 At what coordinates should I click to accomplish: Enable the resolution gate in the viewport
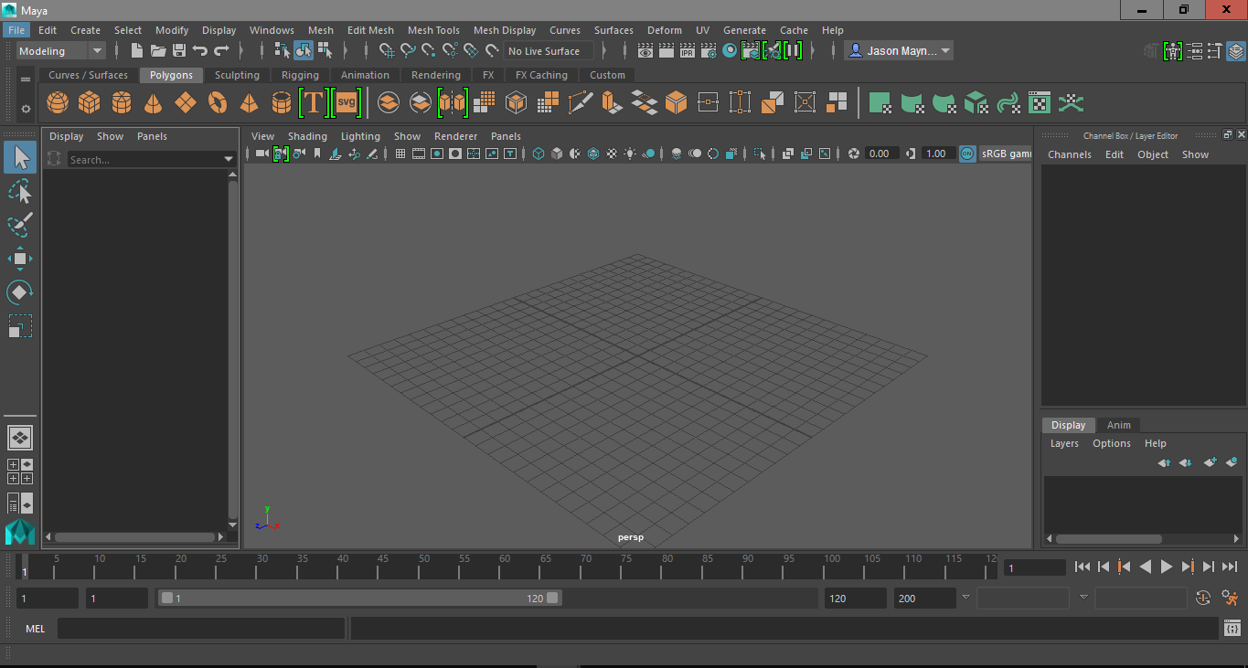coord(437,154)
